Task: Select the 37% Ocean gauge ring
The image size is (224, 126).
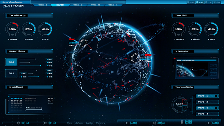Action: [x=29, y=29]
